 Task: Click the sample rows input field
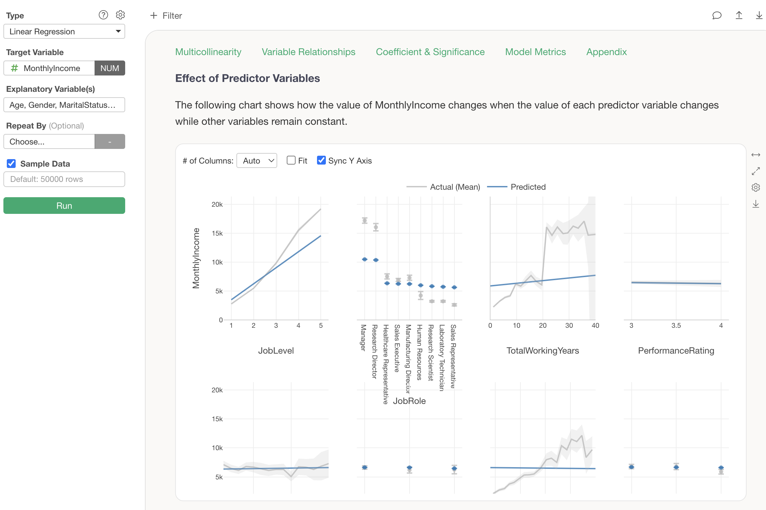(x=64, y=179)
